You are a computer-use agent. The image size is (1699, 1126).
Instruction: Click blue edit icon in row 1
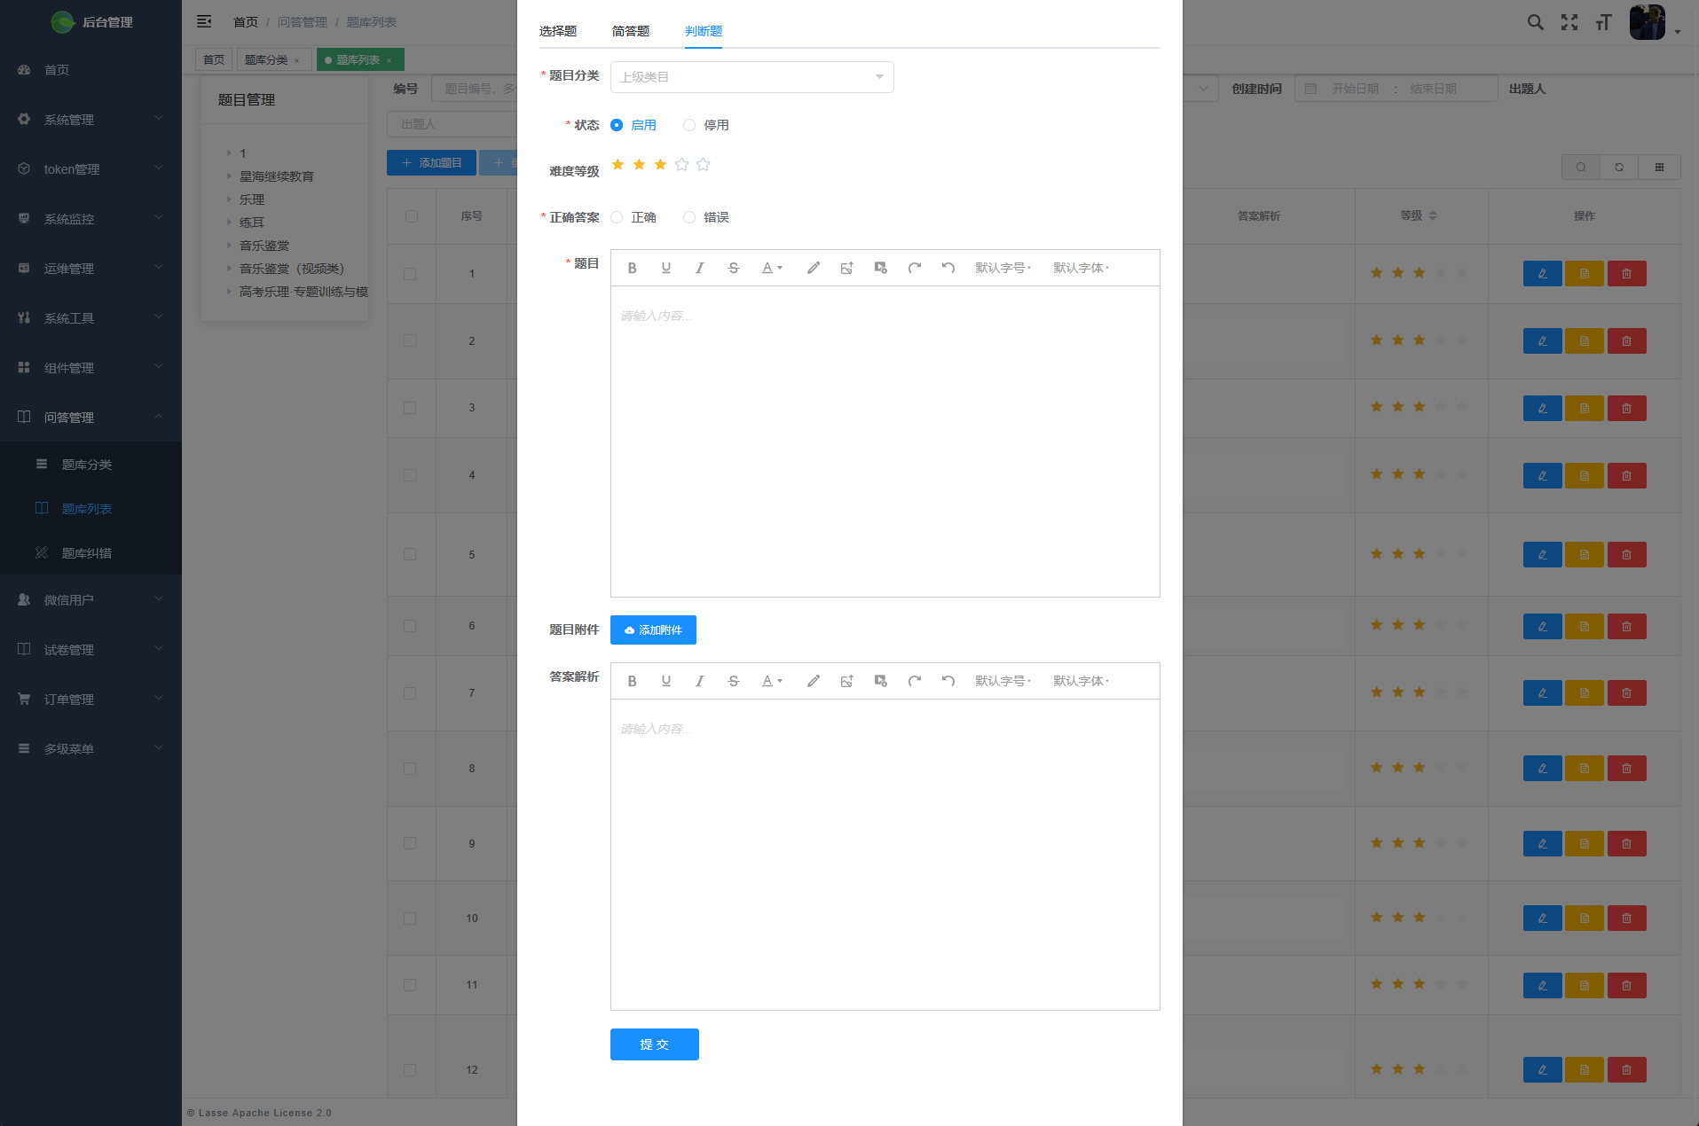point(1542,274)
